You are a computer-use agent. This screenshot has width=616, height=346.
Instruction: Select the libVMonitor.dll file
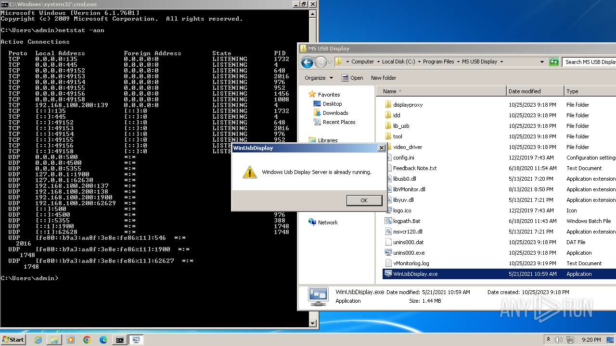coord(409,189)
